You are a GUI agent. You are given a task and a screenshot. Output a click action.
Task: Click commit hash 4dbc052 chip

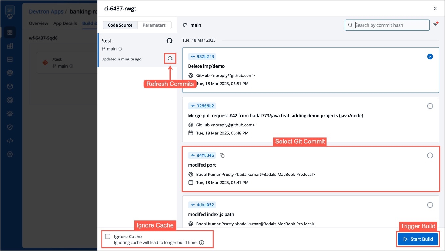pos(202,205)
